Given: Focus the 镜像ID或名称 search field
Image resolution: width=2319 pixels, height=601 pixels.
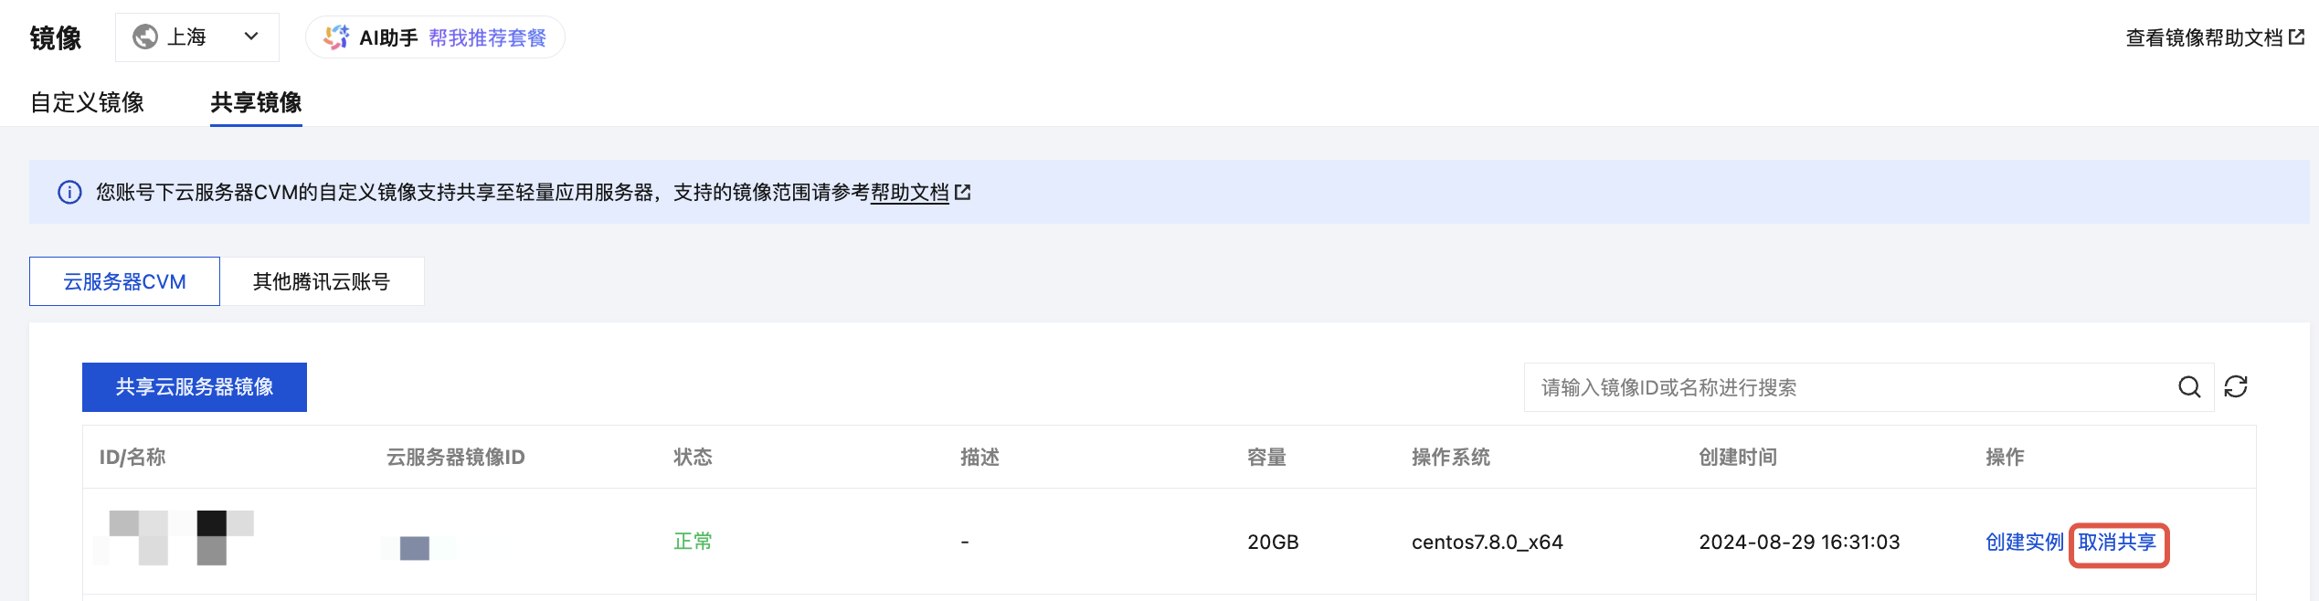Looking at the screenshot, I should pos(1851,387).
